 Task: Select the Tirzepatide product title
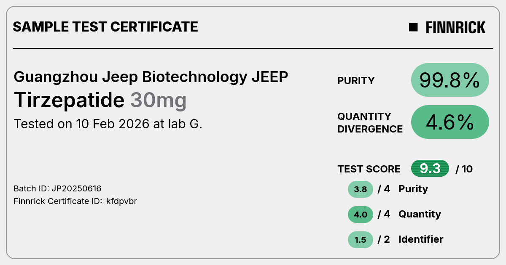click(x=69, y=100)
